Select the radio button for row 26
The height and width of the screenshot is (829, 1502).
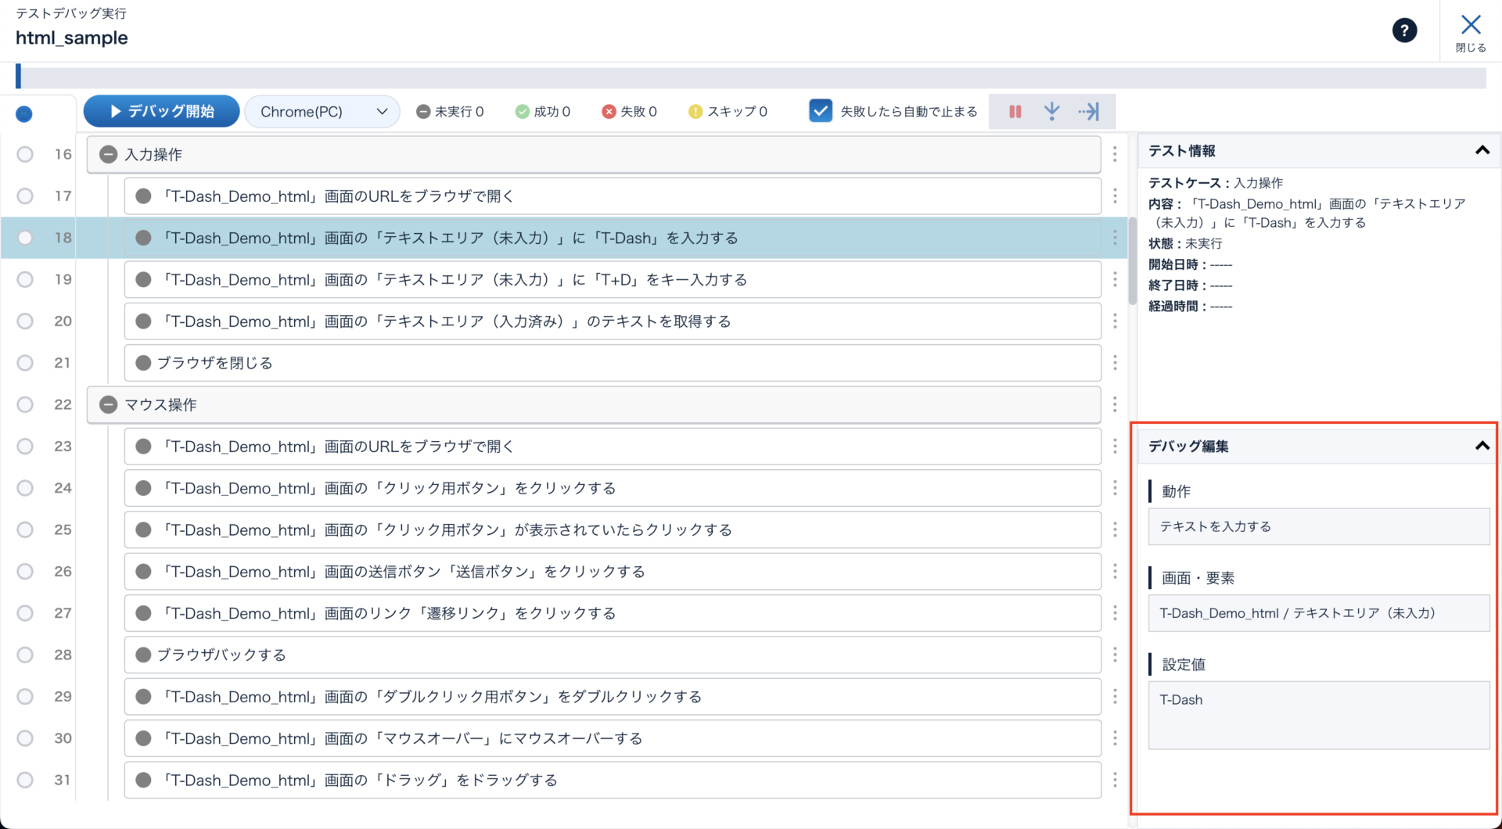tap(25, 572)
